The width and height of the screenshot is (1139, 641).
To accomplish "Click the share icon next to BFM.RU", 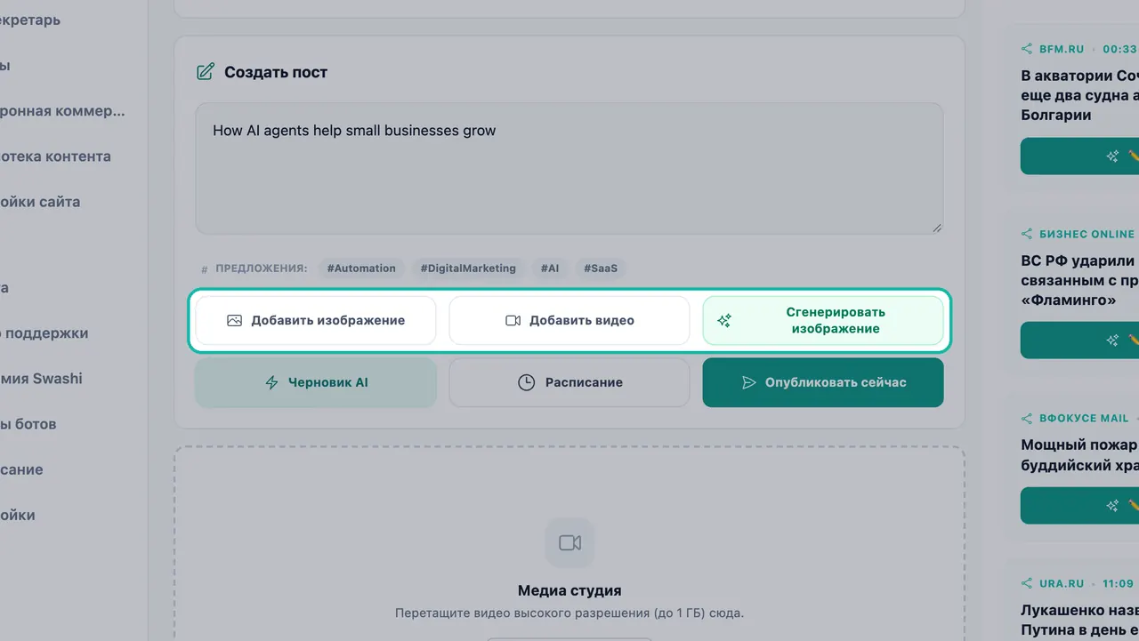I will [x=1027, y=49].
